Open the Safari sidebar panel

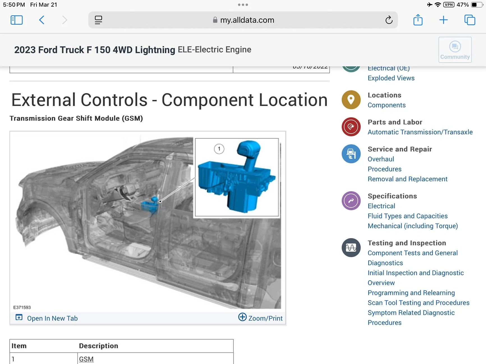pos(17,20)
